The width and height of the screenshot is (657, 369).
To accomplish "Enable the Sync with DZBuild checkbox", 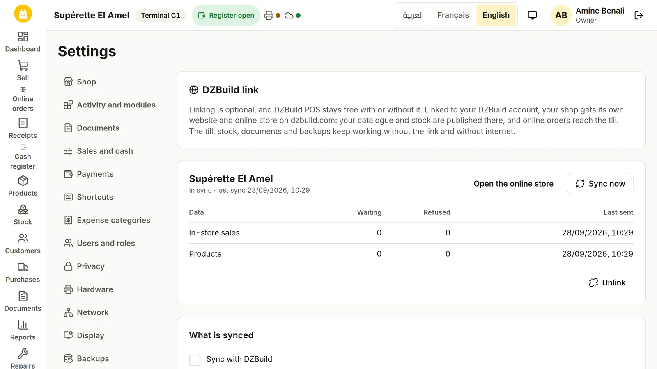I will pos(195,360).
